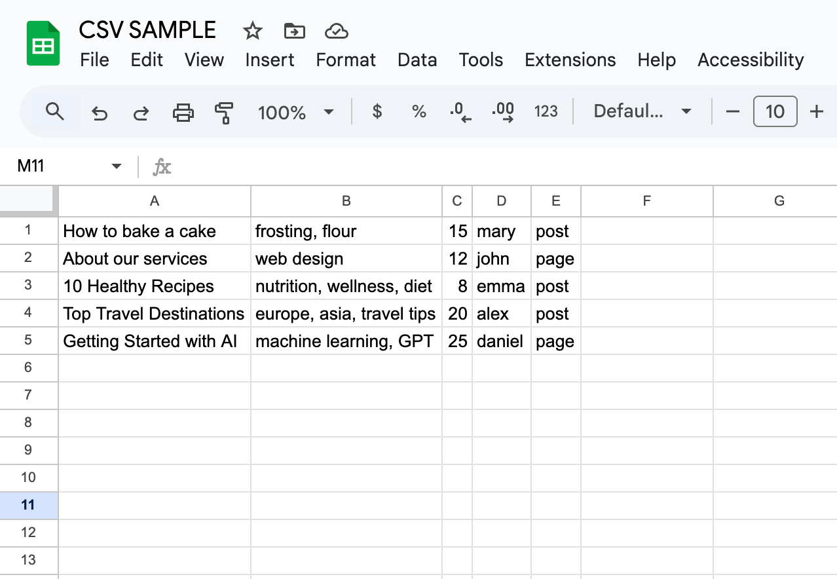The image size is (837, 579).
Task: Decrease font size with minus button
Action: point(733,112)
